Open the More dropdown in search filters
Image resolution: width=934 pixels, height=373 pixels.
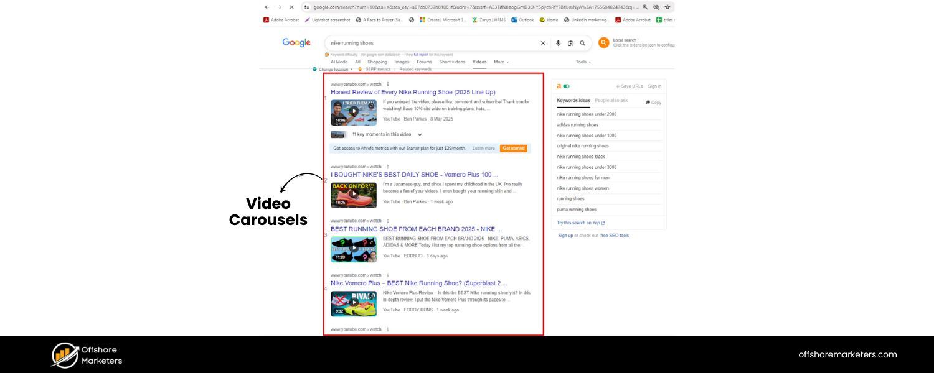[x=501, y=62]
